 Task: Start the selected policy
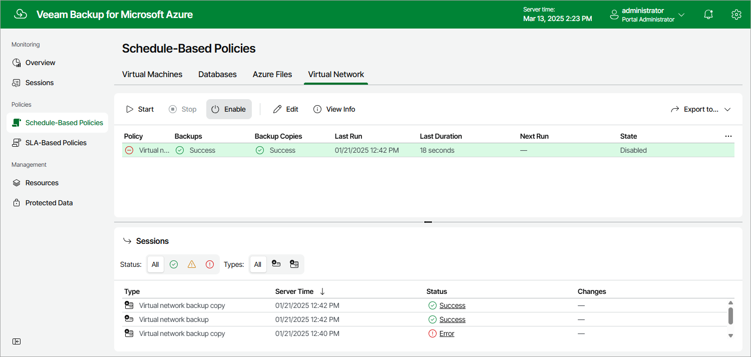pos(140,109)
